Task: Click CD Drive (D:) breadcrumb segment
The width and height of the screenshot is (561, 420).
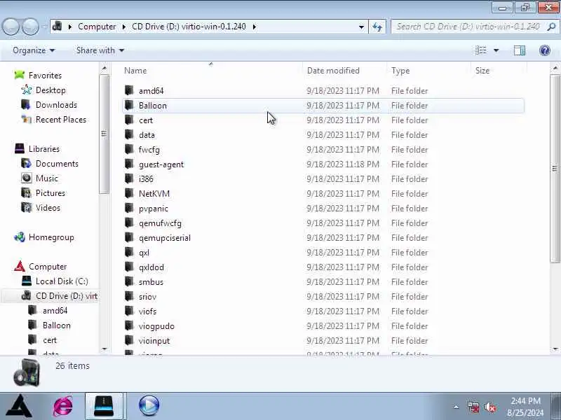Action: (189, 27)
